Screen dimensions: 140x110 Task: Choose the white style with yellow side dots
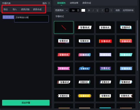click(x=64, y=96)
